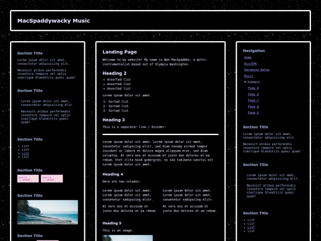Click 'This is an image:' text
Image resolution: width=321 pixels, height=241 pixels.
[118, 230]
